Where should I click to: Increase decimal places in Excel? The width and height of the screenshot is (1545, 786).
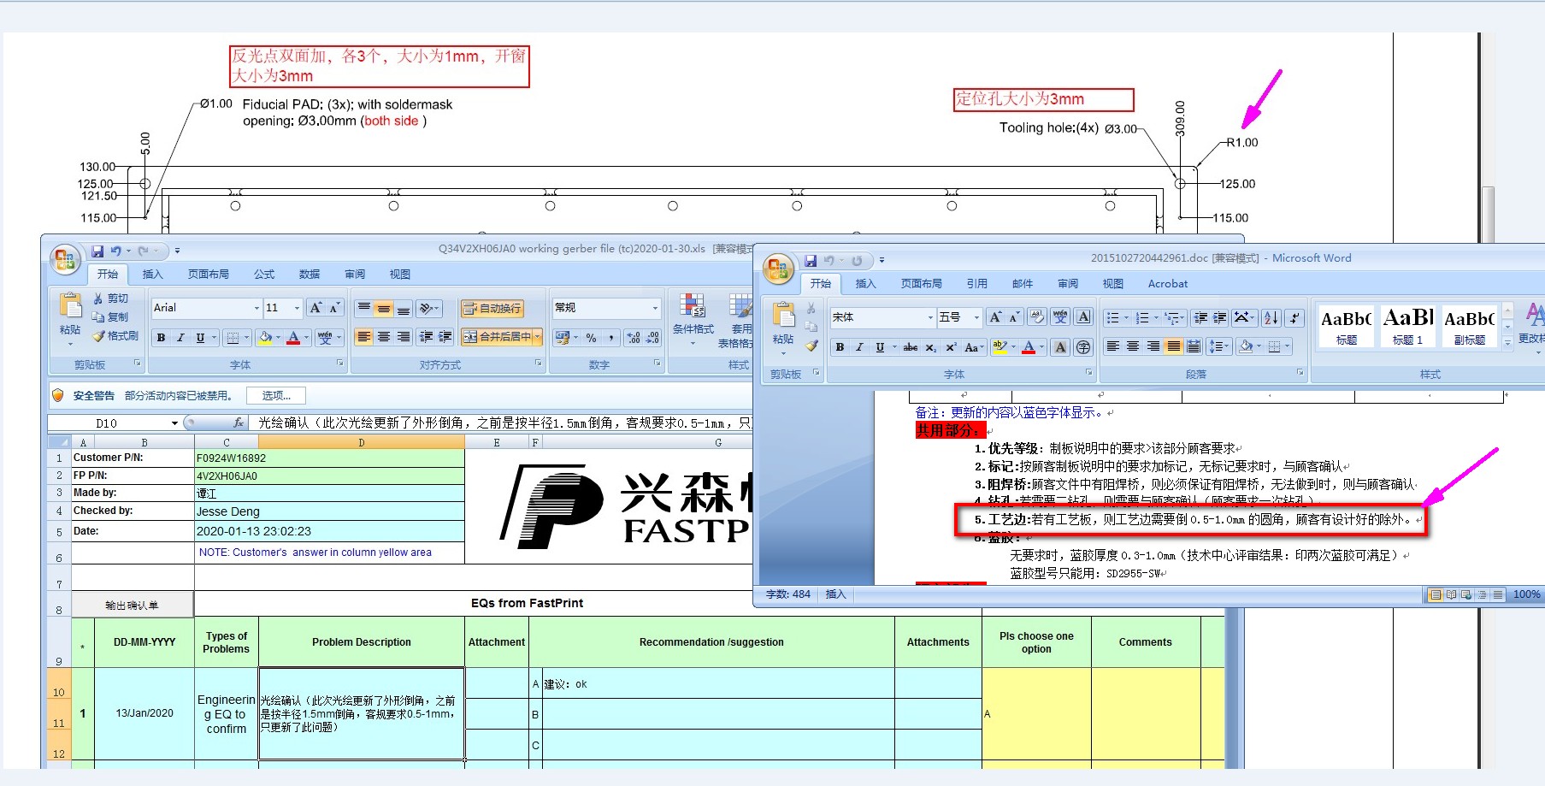coord(634,338)
